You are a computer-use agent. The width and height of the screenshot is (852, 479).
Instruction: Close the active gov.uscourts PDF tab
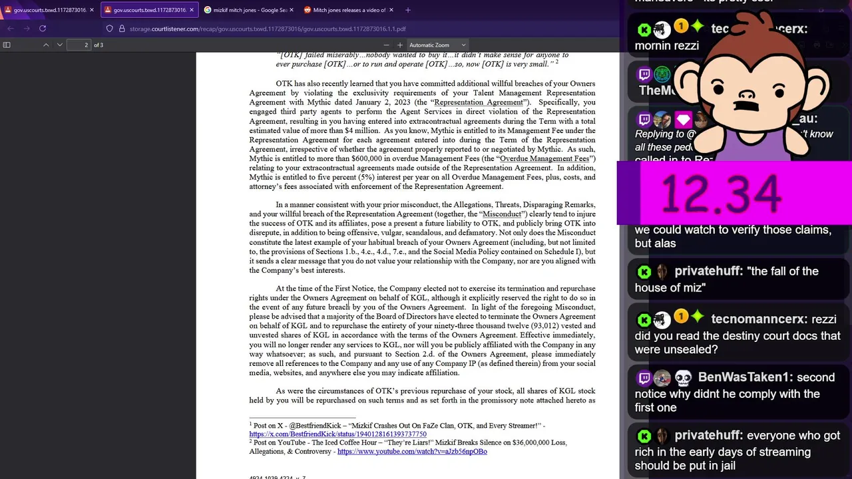pyautogui.click(x=192, y=10)
